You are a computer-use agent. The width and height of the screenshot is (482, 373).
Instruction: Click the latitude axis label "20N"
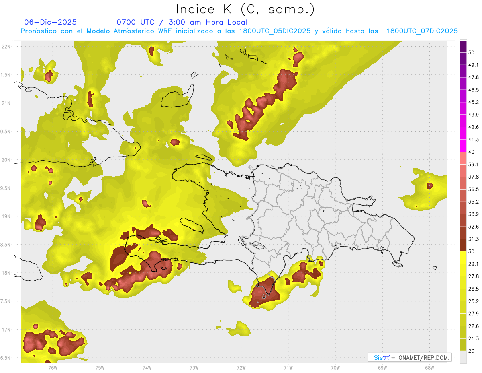tap(6, 160)
